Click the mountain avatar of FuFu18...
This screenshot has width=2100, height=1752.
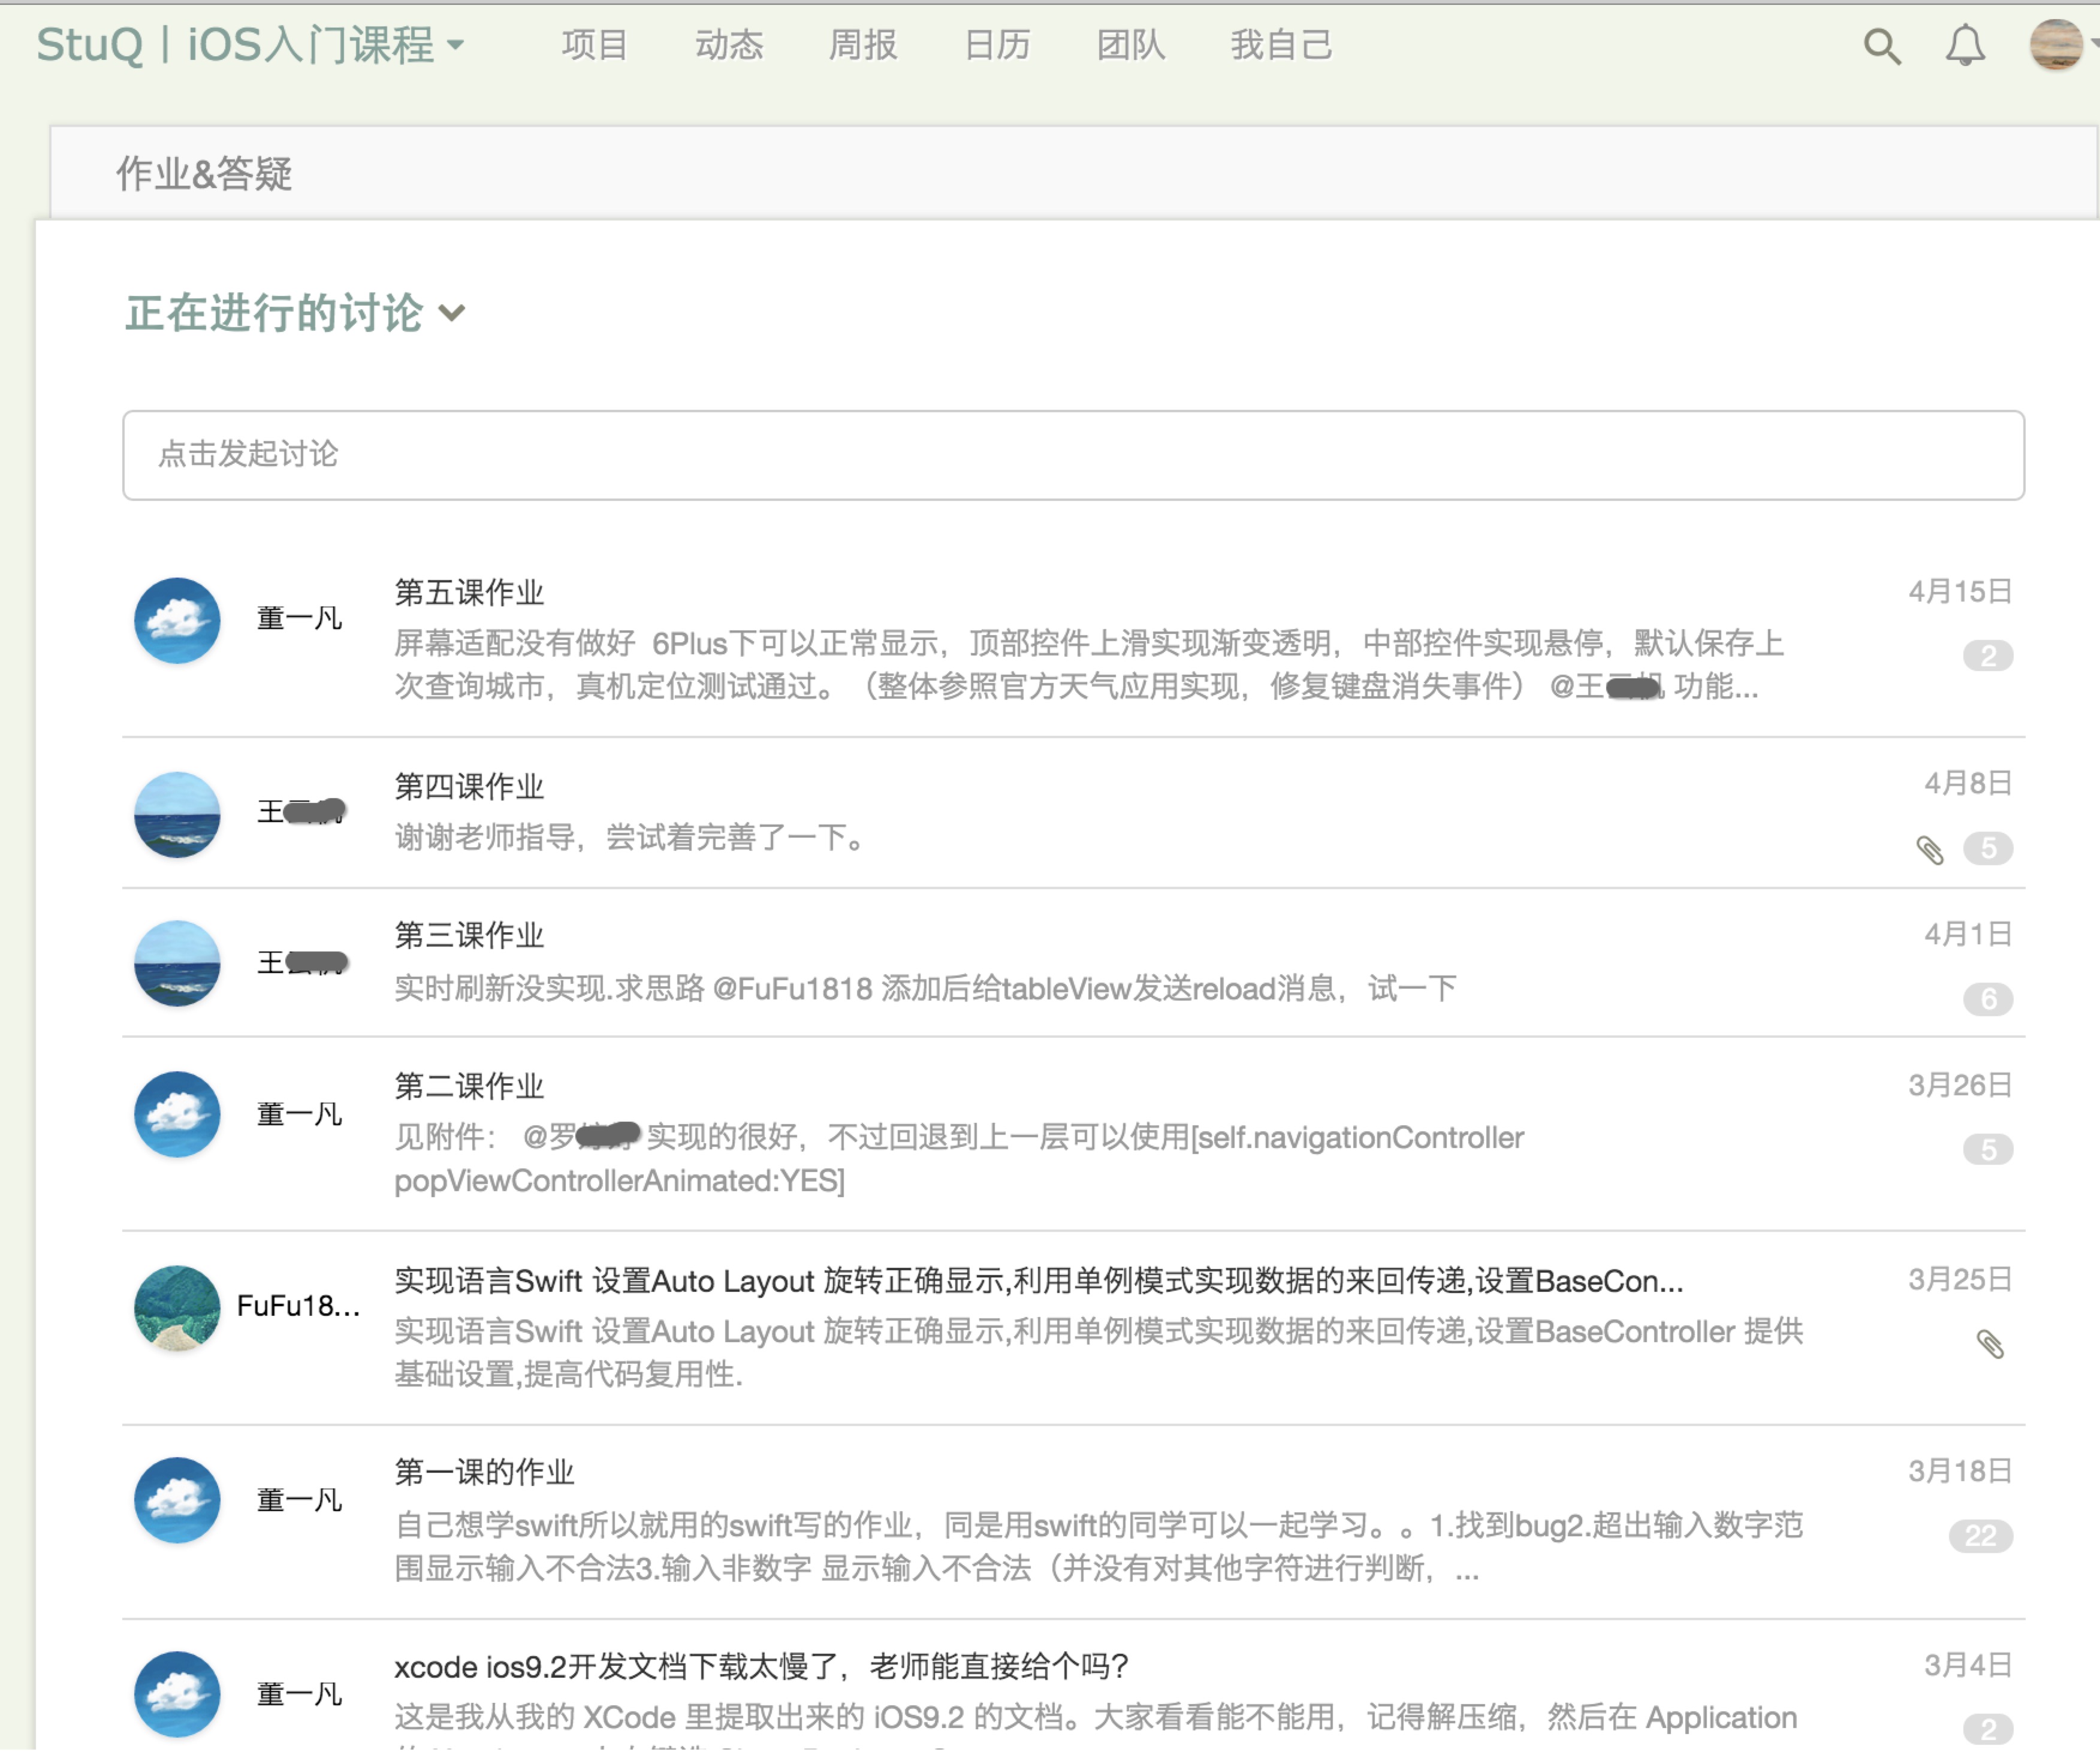tap(177, 1308)
